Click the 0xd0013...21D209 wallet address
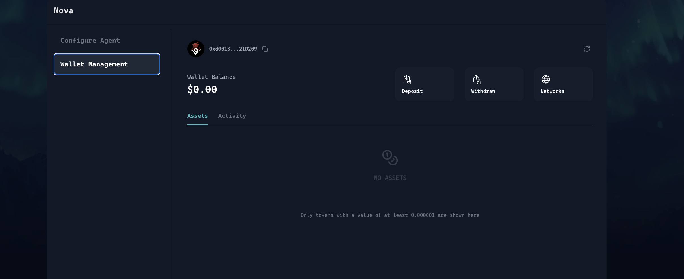Viewport: 684px width, 279px height. [x=233, y=49]
